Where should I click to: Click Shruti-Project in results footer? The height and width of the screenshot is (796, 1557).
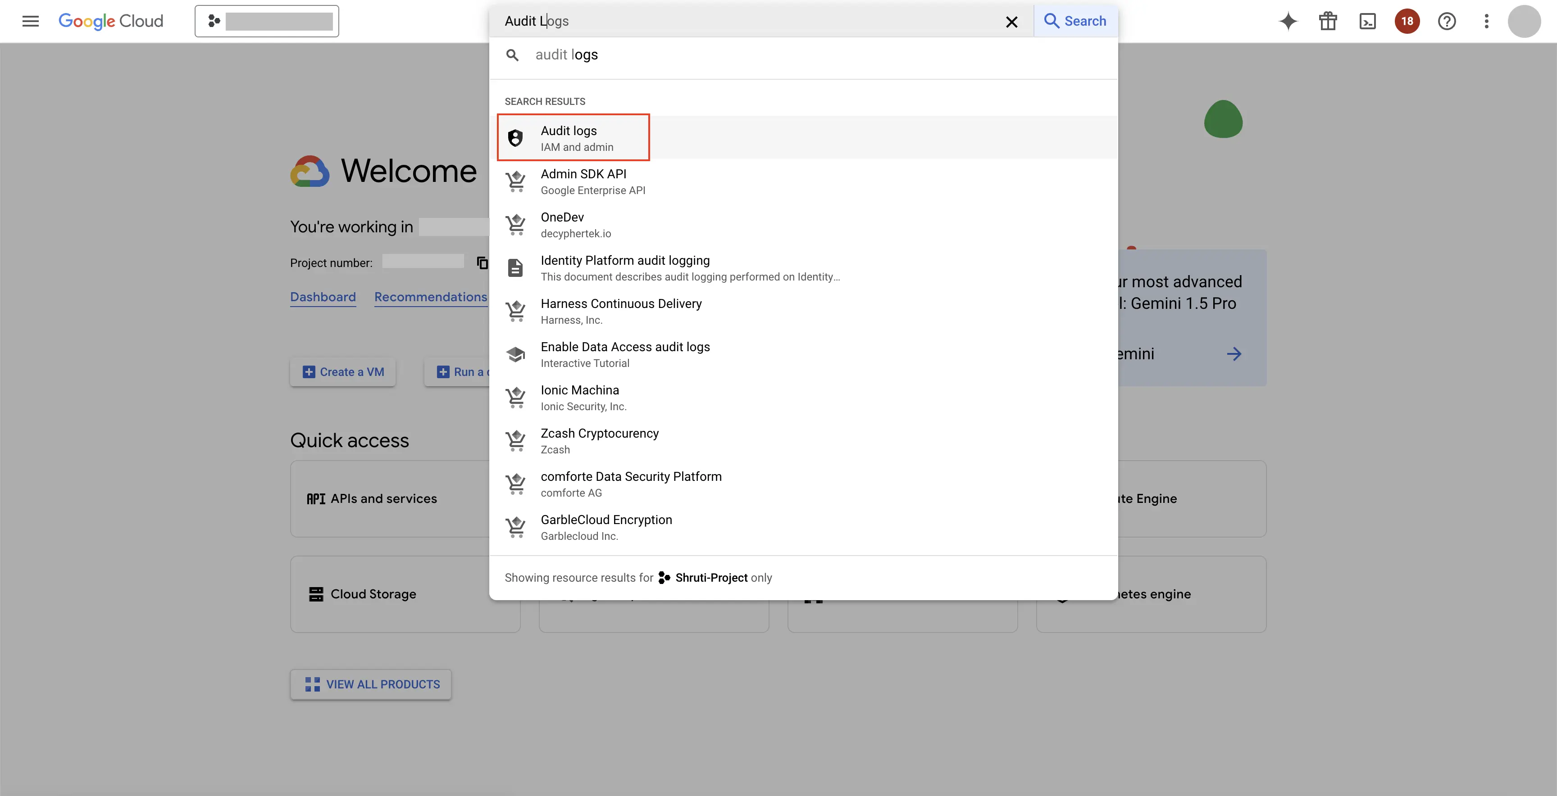coord(711,578)
